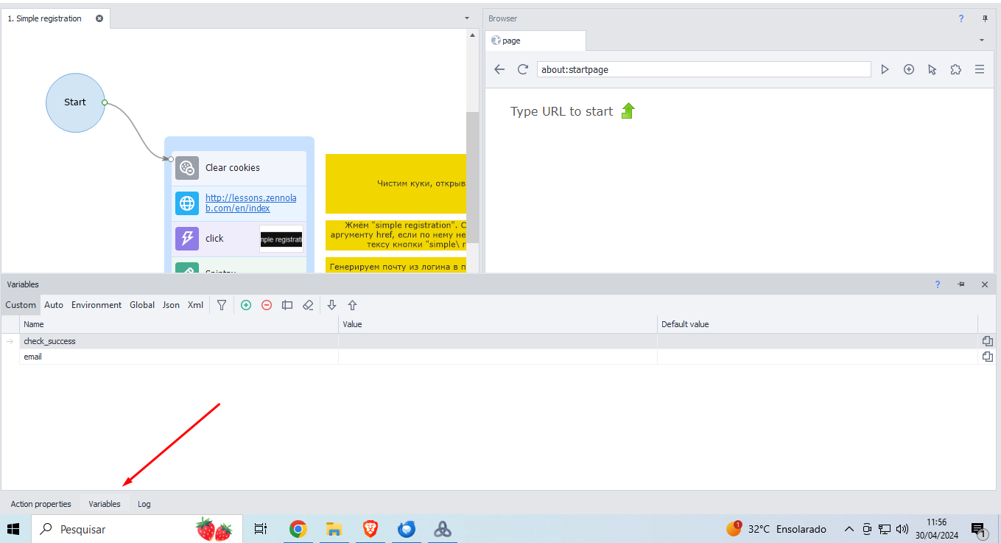Viewport: 1001px width, 543px height.
Task: Open Task View on the taskbar
Action: (x=260, y=529)
